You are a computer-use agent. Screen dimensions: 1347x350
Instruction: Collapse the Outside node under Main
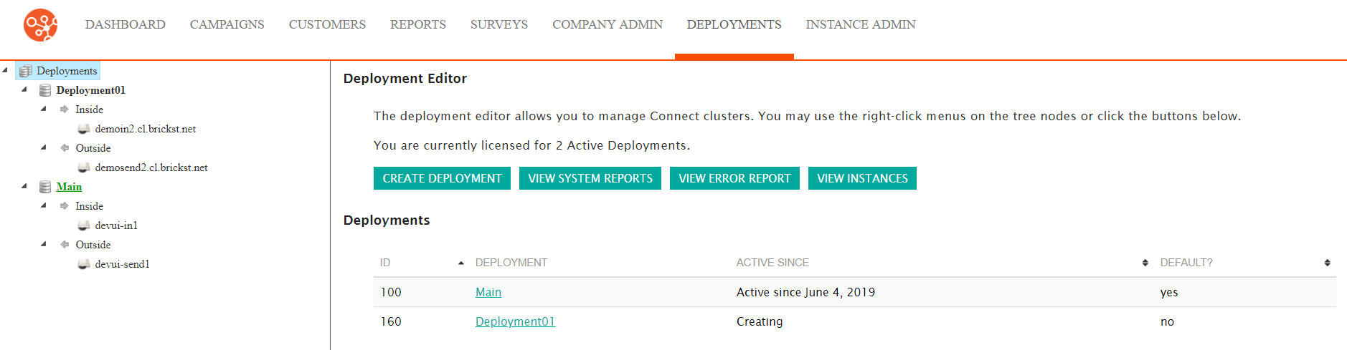(x=44, y=244)
